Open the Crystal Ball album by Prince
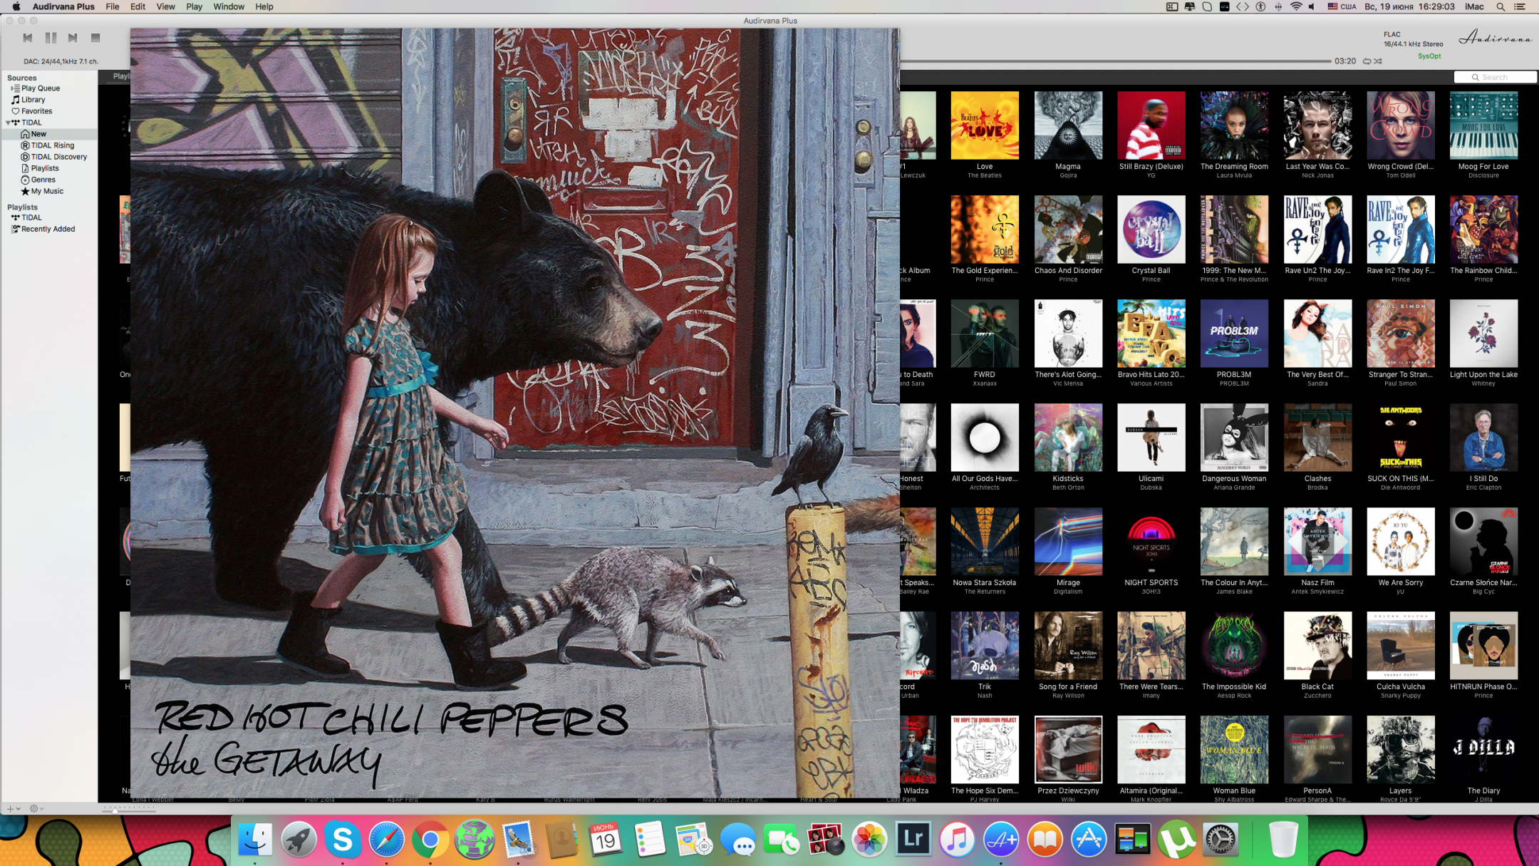Image resolution: width=1539 pixels, height=866 pixels. point(1151,230)
